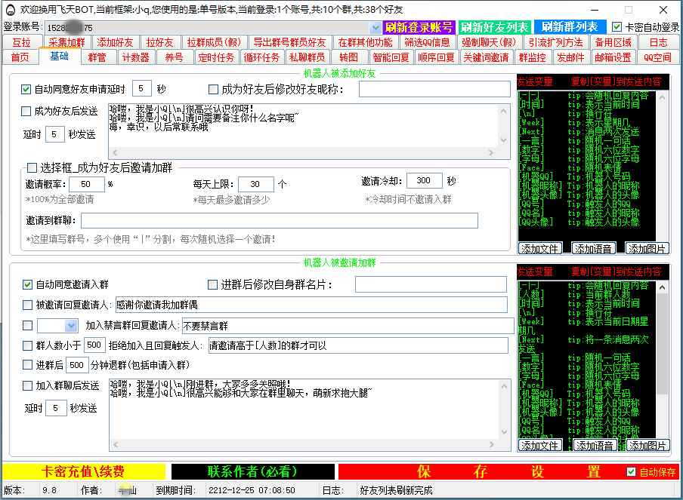
Task: Click 添加文件 in lower variable panel
Action: (x=539, y=446)
